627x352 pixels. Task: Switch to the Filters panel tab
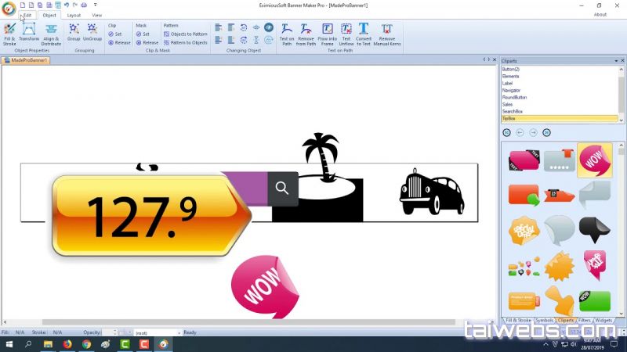(584, 320)
